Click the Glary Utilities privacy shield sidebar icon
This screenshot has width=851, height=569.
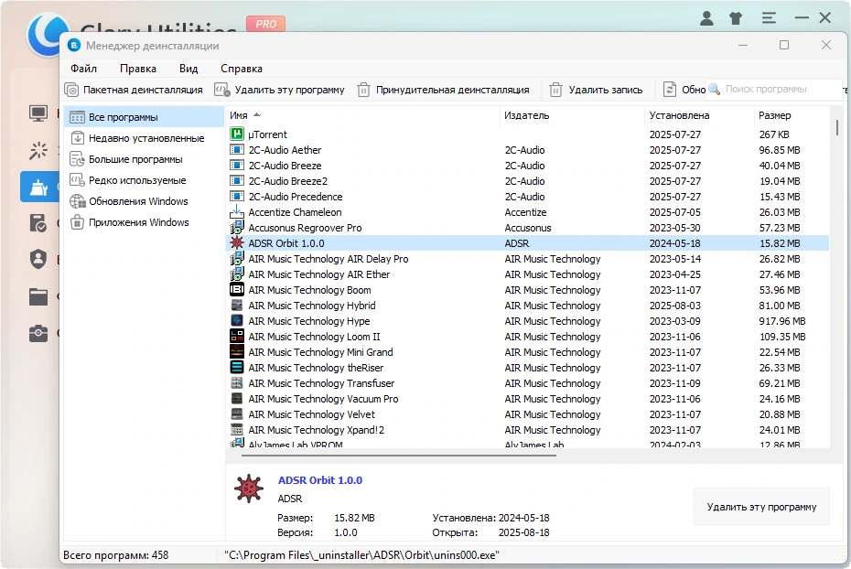tap(38, 259)
